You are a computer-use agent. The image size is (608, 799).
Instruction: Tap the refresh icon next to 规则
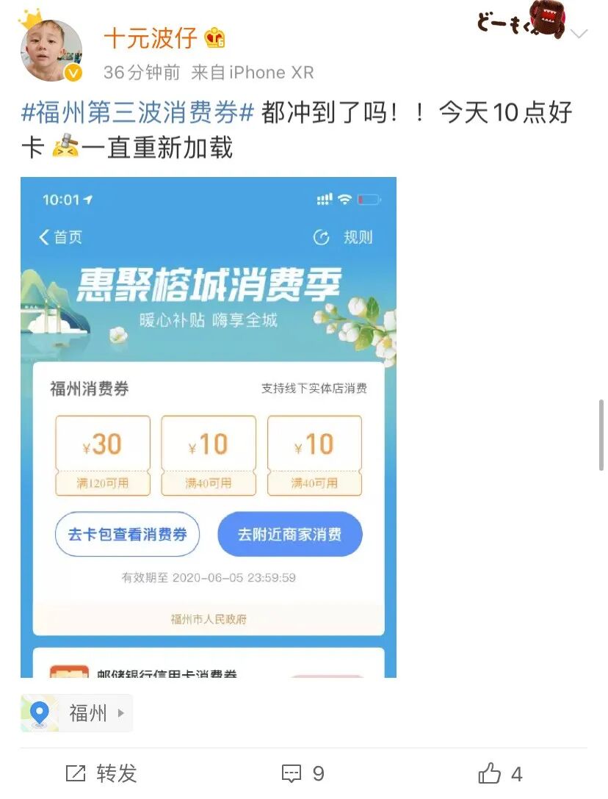tap(321, 237)
